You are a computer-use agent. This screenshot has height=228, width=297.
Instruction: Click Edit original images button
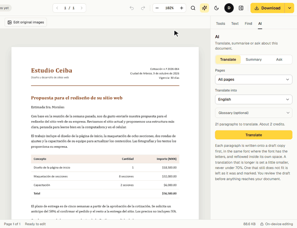tap(26, 22)
